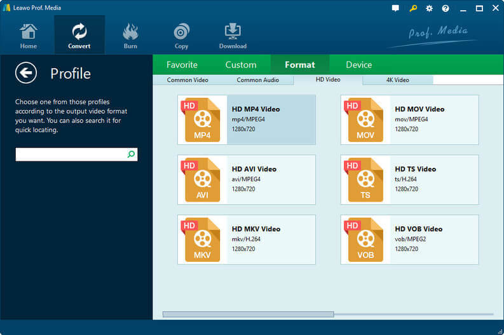Choose the HD TS Video profile text

(x=415, y=169)
